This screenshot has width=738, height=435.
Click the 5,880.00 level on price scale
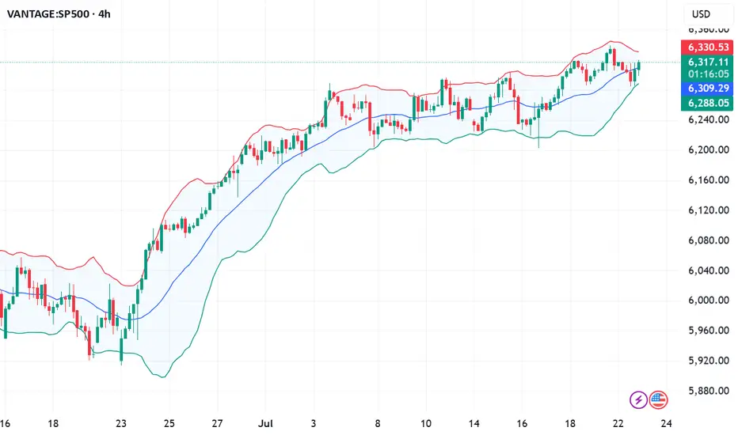(709, 391)
